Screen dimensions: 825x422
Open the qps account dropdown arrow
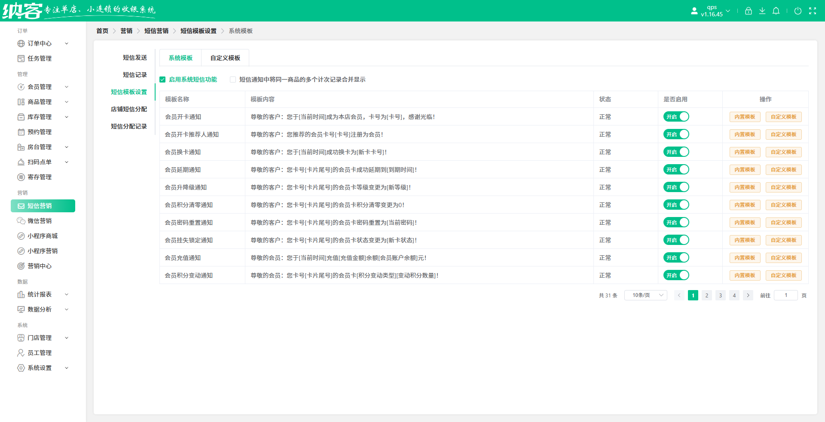[x=728, y=11]
